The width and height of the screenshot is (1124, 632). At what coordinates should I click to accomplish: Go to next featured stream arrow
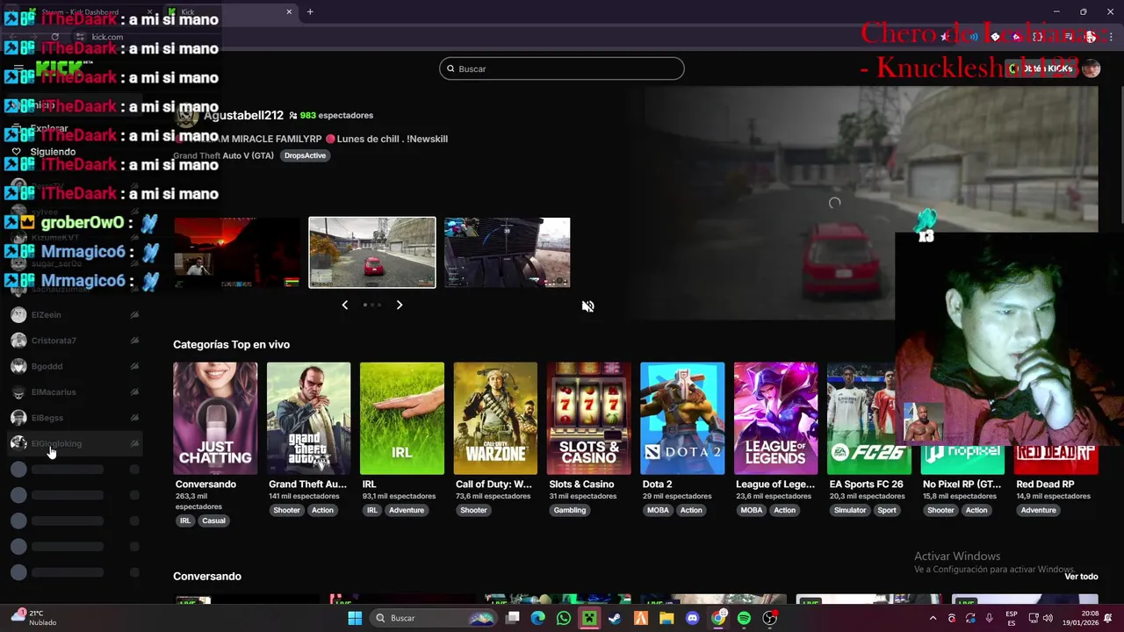click(399, 305)
